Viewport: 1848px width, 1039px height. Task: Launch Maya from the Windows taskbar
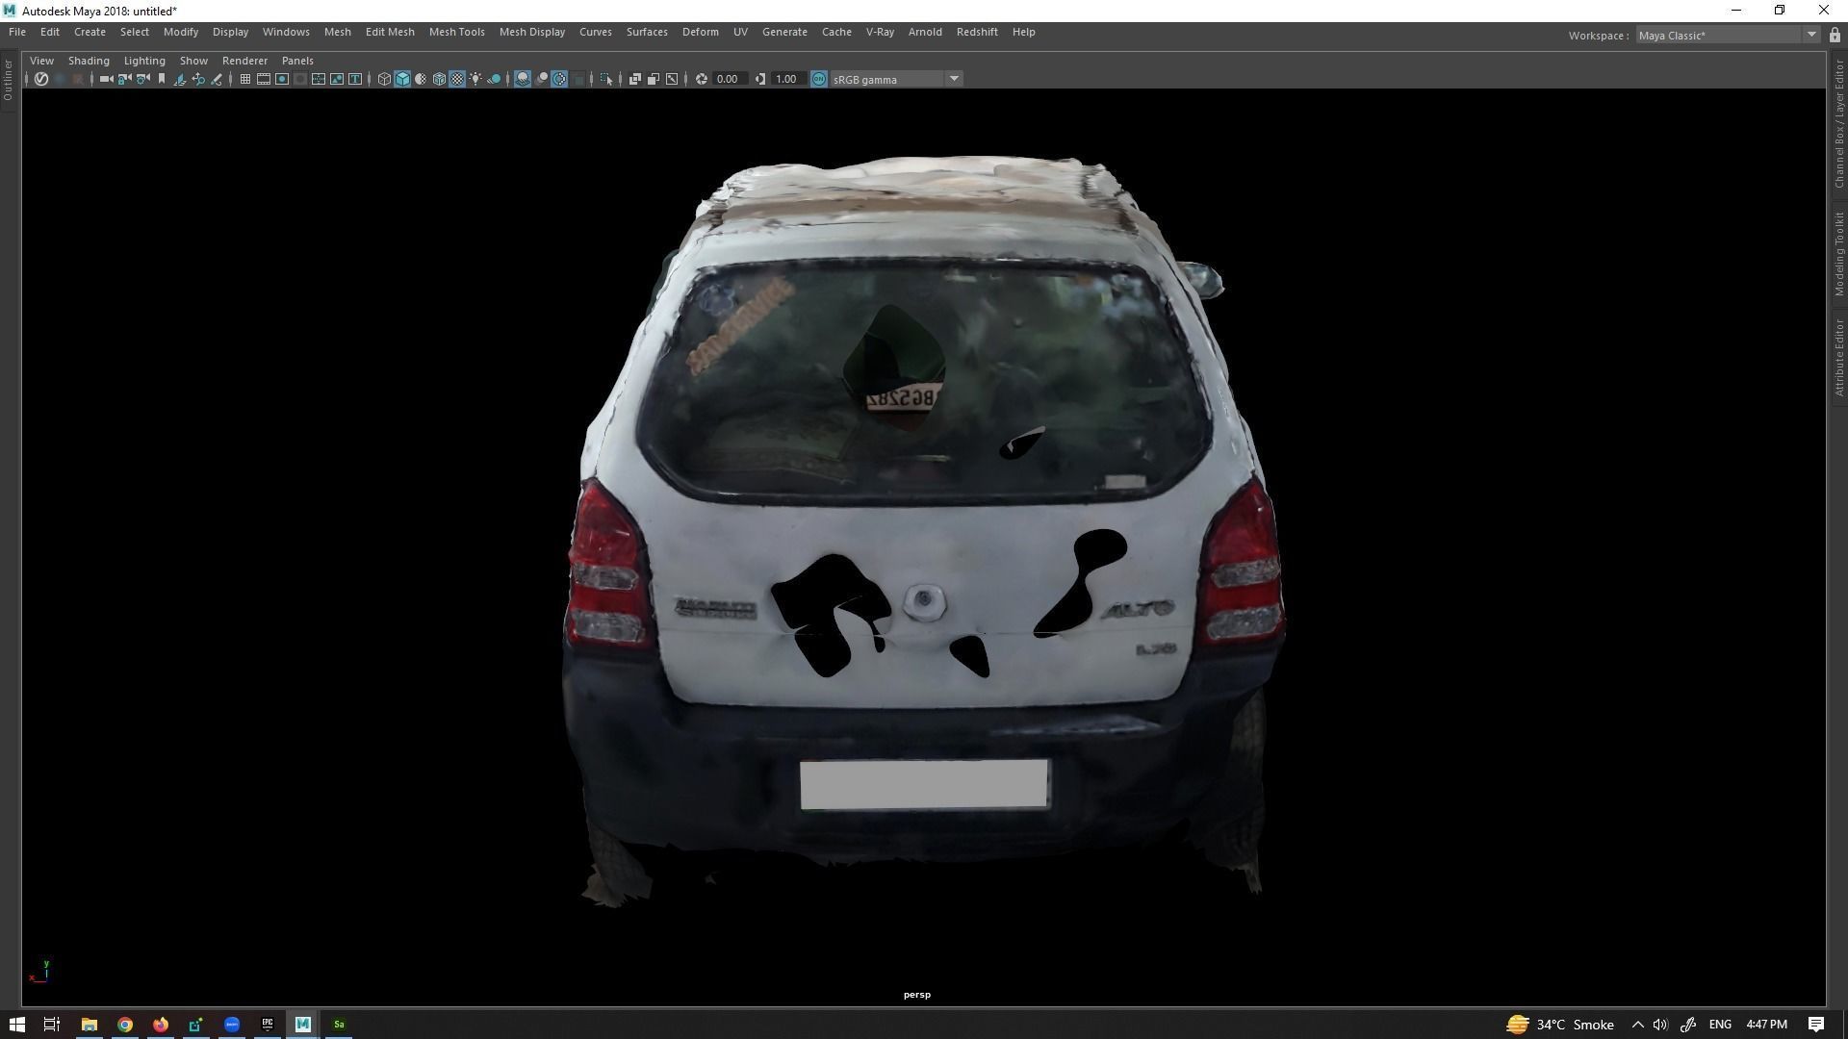click(x=302, y=1024)
